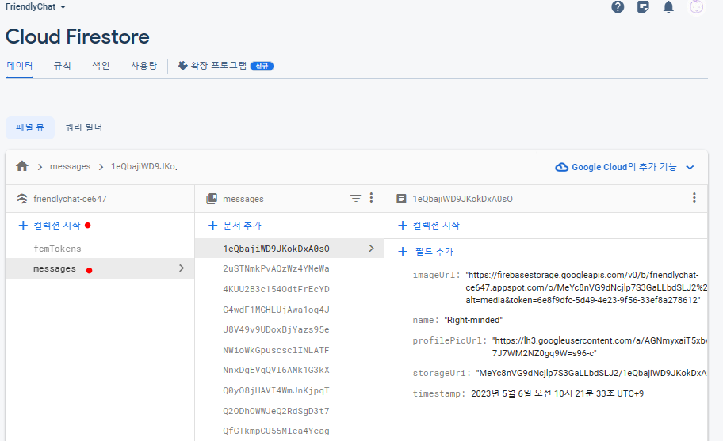Go to the home breadcrumb icon
The height and width of the screenshot is (441, 723).
coord(22,166)
